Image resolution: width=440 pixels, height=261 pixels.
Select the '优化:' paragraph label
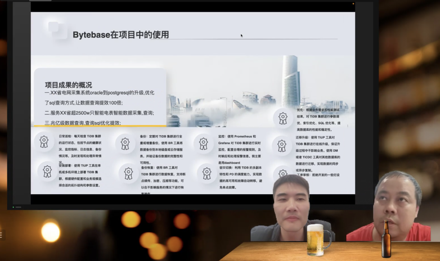301,110
